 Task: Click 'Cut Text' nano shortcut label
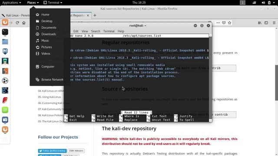159,116
